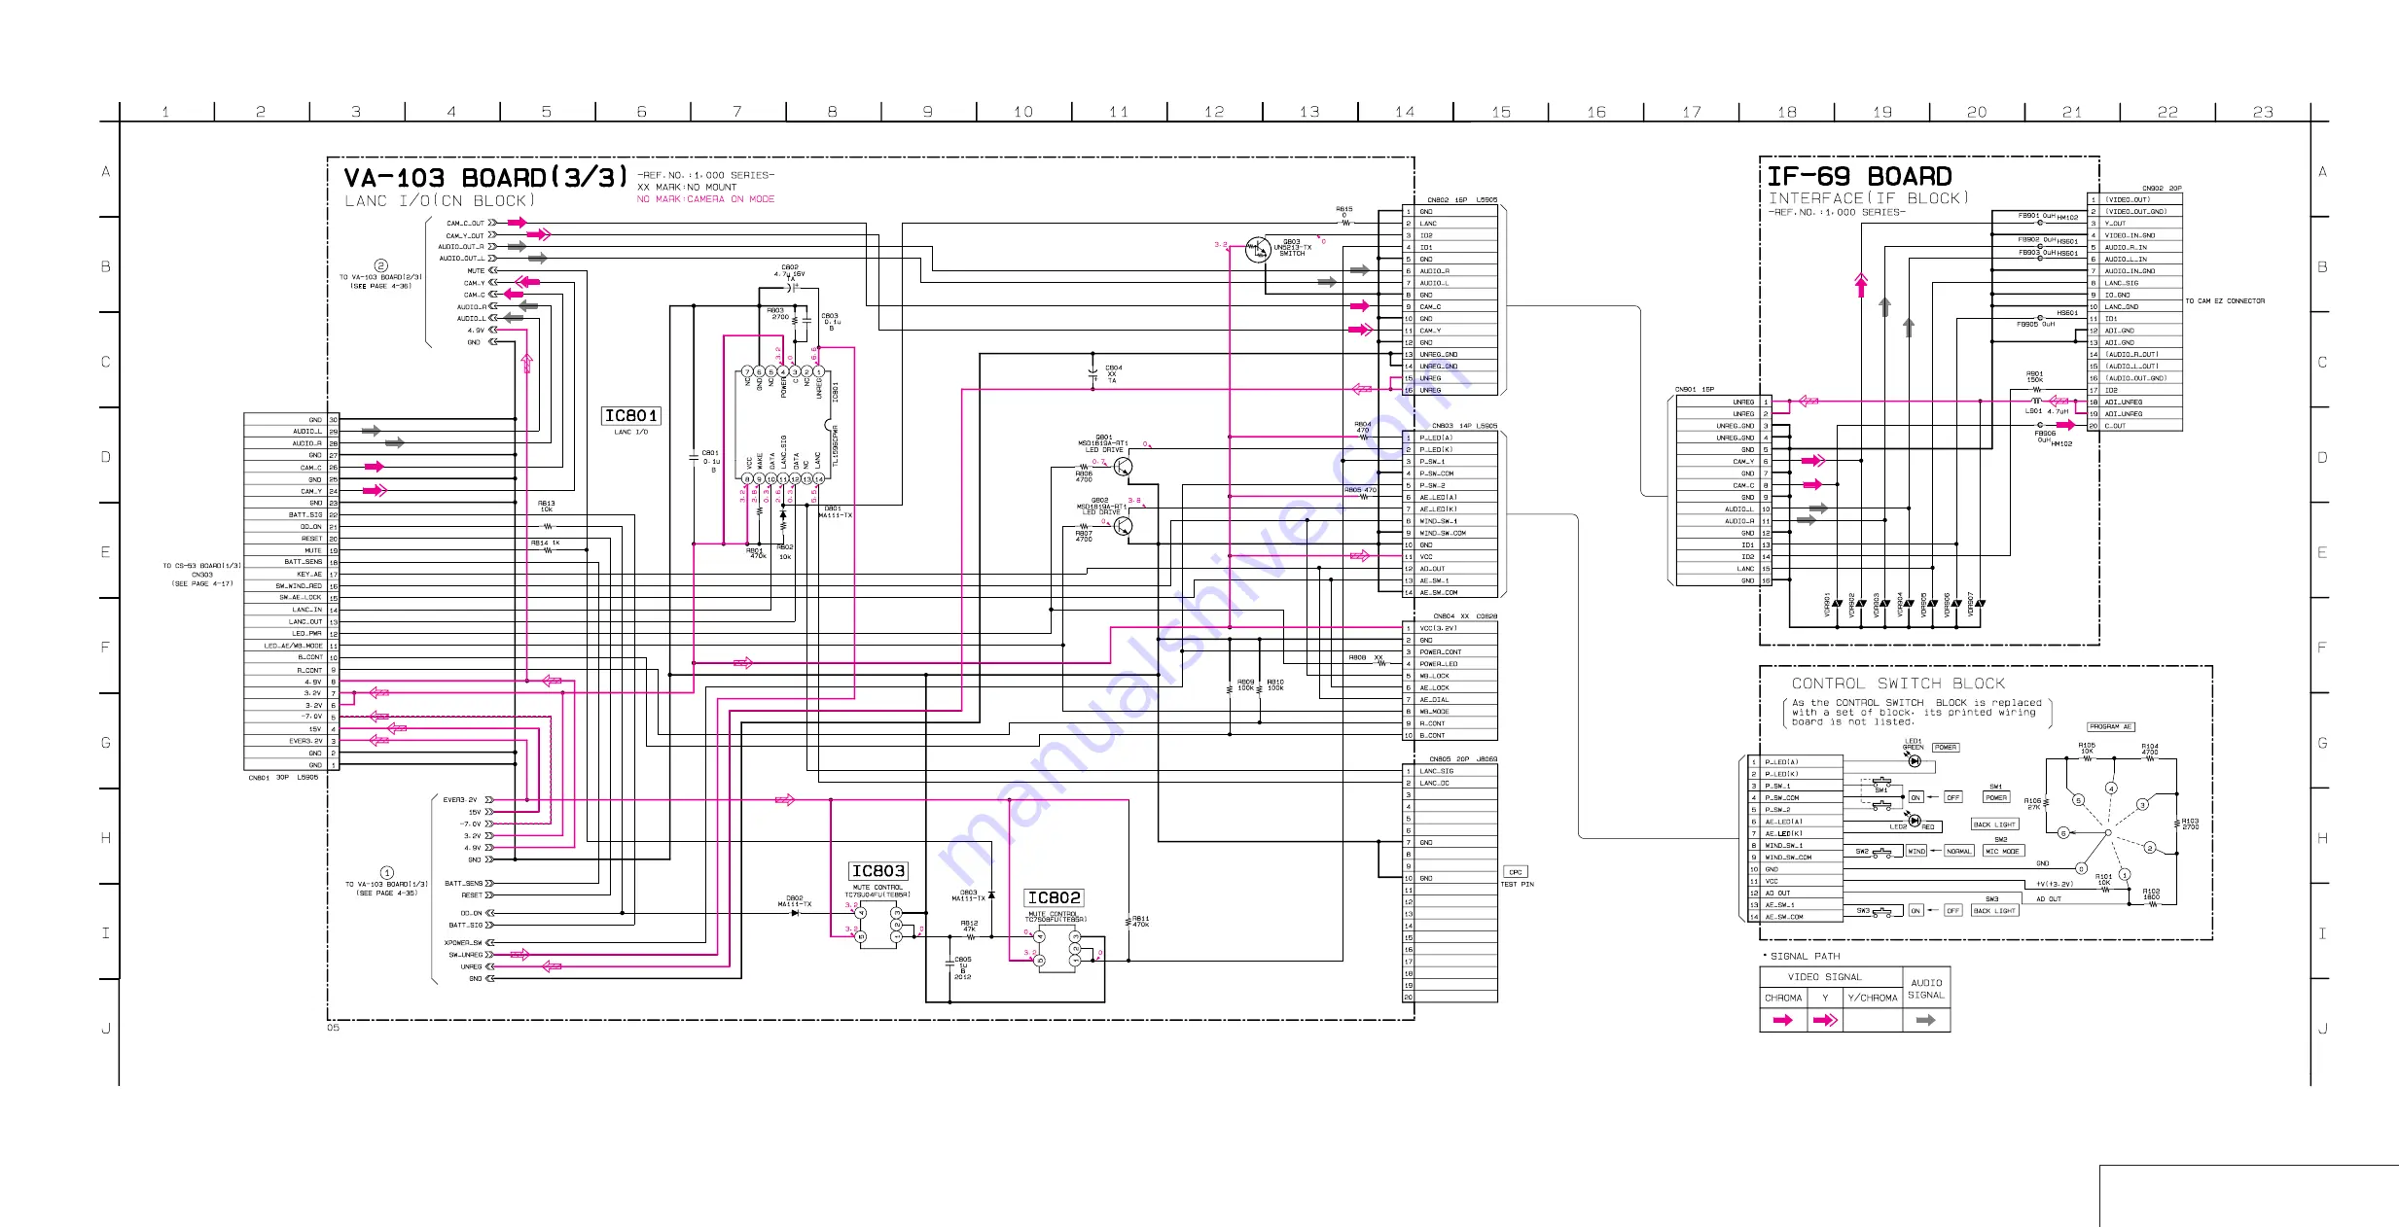Click the "AE_DIAL" pin 7 on CN804
Image resolution: width=2399 pixels, height=1227 pixels.
pos(1450,700)
